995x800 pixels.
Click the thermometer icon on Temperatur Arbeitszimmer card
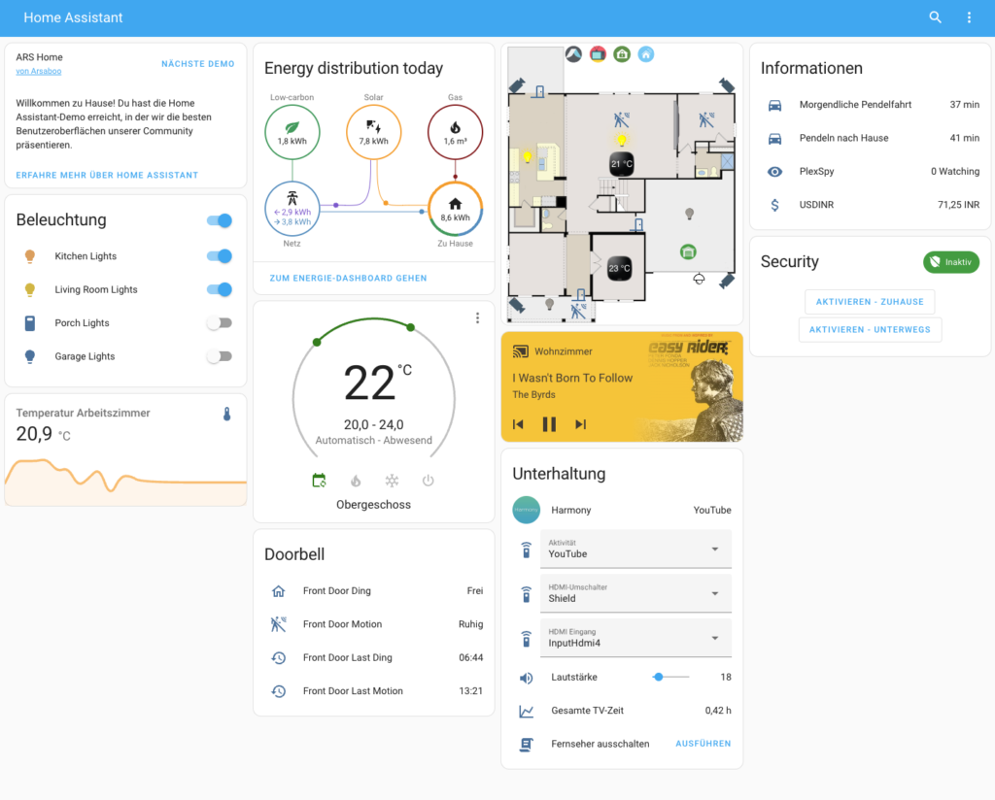pos(226,413)
